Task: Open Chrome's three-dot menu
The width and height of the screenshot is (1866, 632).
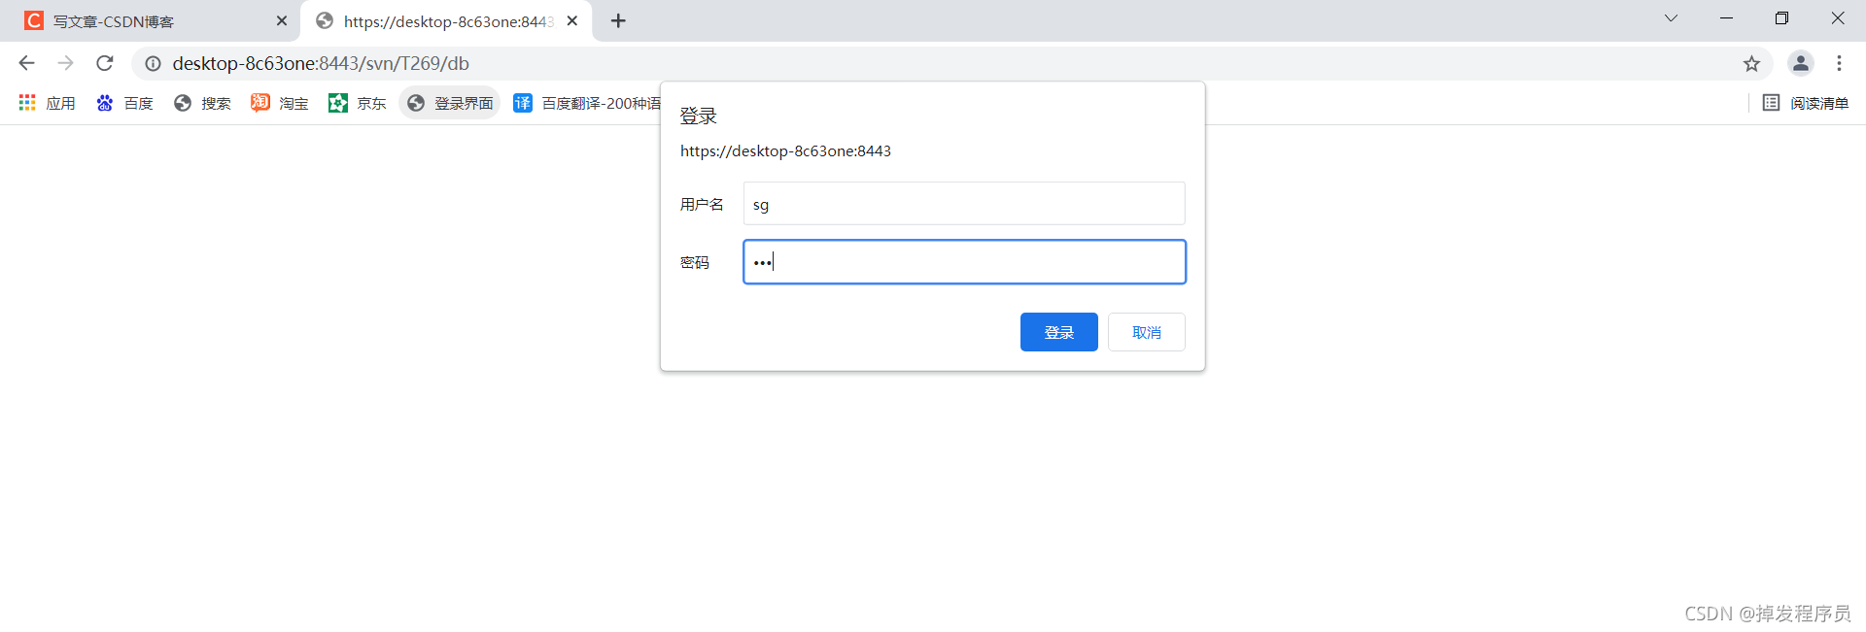Action: pos(1839,63)
